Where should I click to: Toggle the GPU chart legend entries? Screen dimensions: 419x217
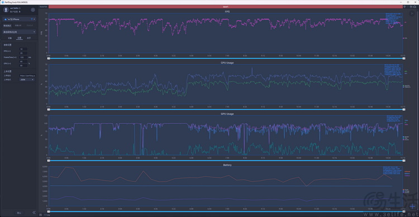coord(406,138)
